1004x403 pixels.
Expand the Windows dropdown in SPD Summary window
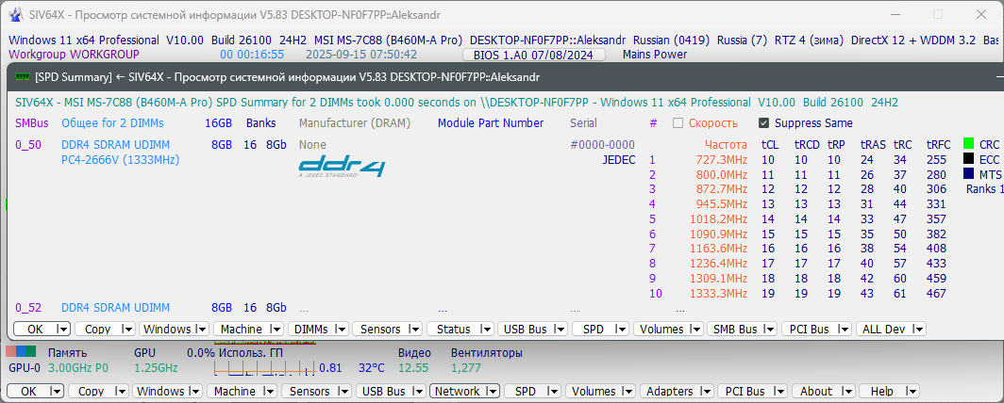(x=201, y=330)
